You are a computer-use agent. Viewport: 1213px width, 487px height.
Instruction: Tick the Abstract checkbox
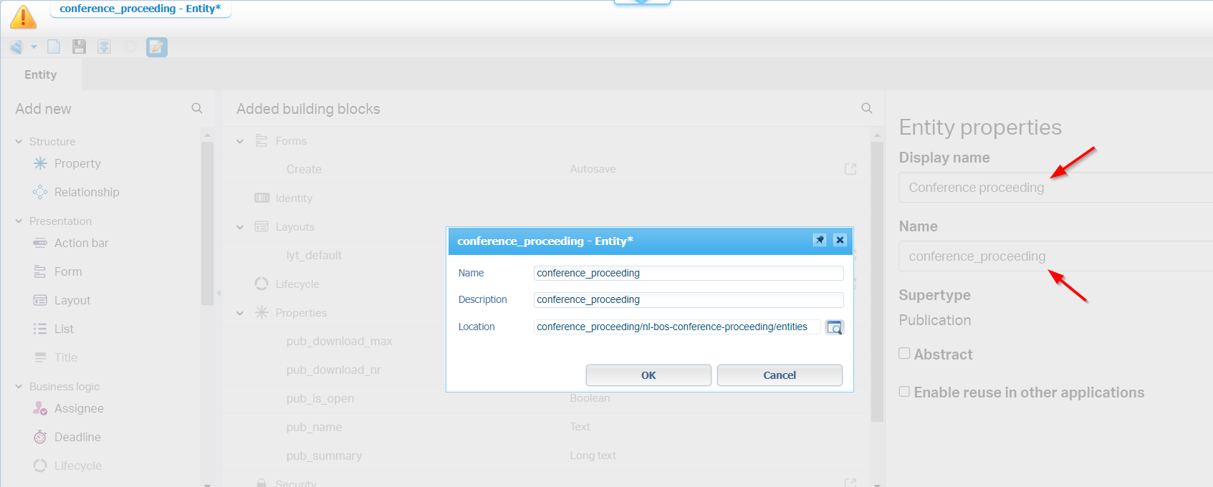point(904,353)
